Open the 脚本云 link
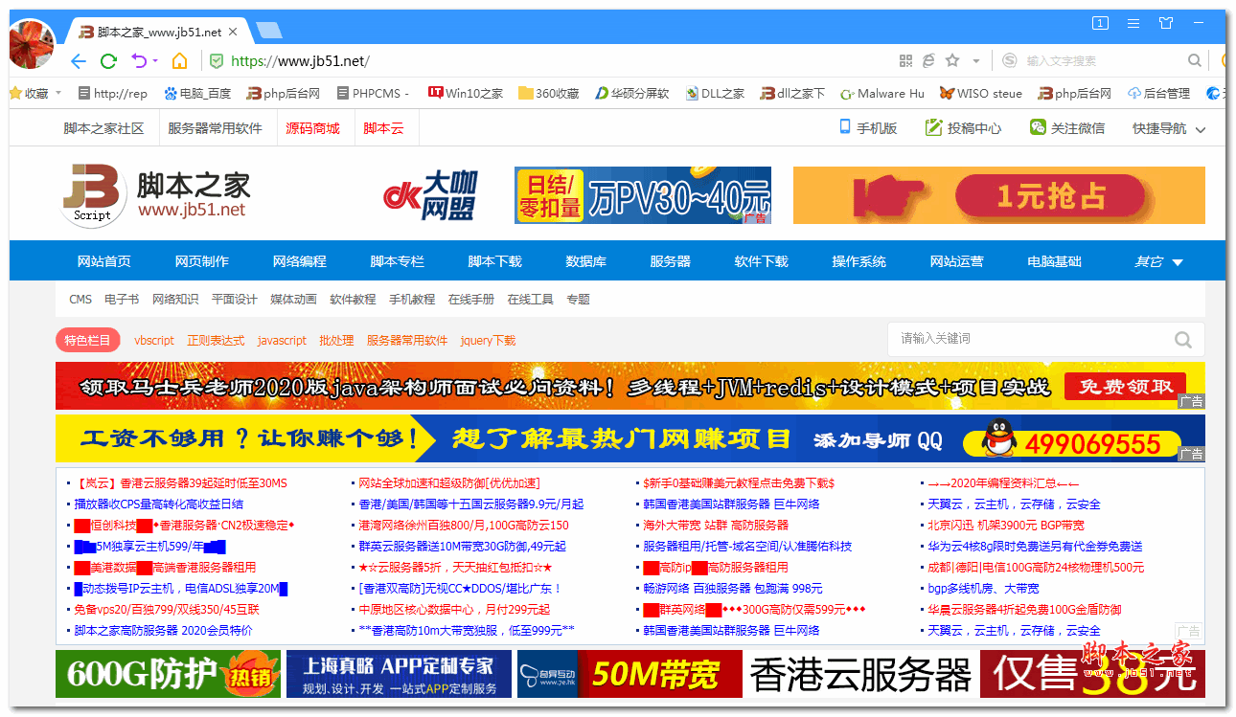1236x717 pixels. tap(383, 128)
